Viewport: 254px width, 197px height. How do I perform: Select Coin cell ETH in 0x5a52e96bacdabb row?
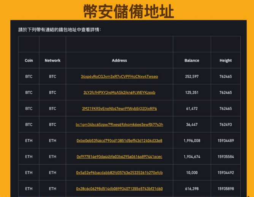29,173
